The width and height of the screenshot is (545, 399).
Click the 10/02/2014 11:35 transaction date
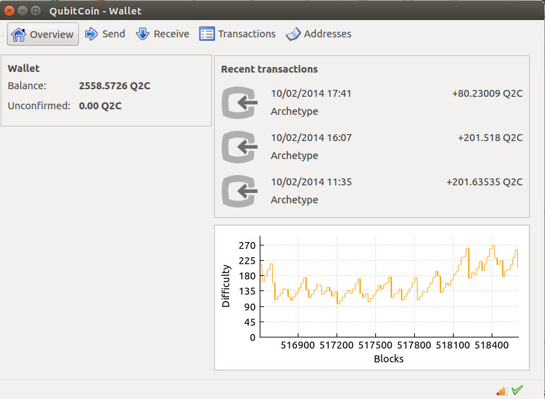[311, 182]
